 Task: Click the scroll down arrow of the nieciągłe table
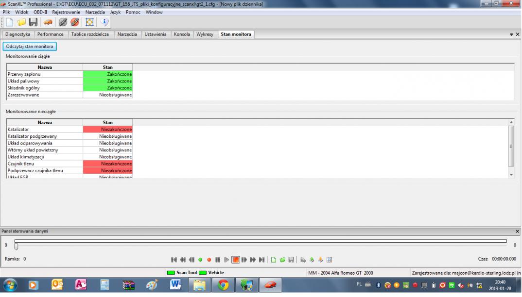pos(511,175)
